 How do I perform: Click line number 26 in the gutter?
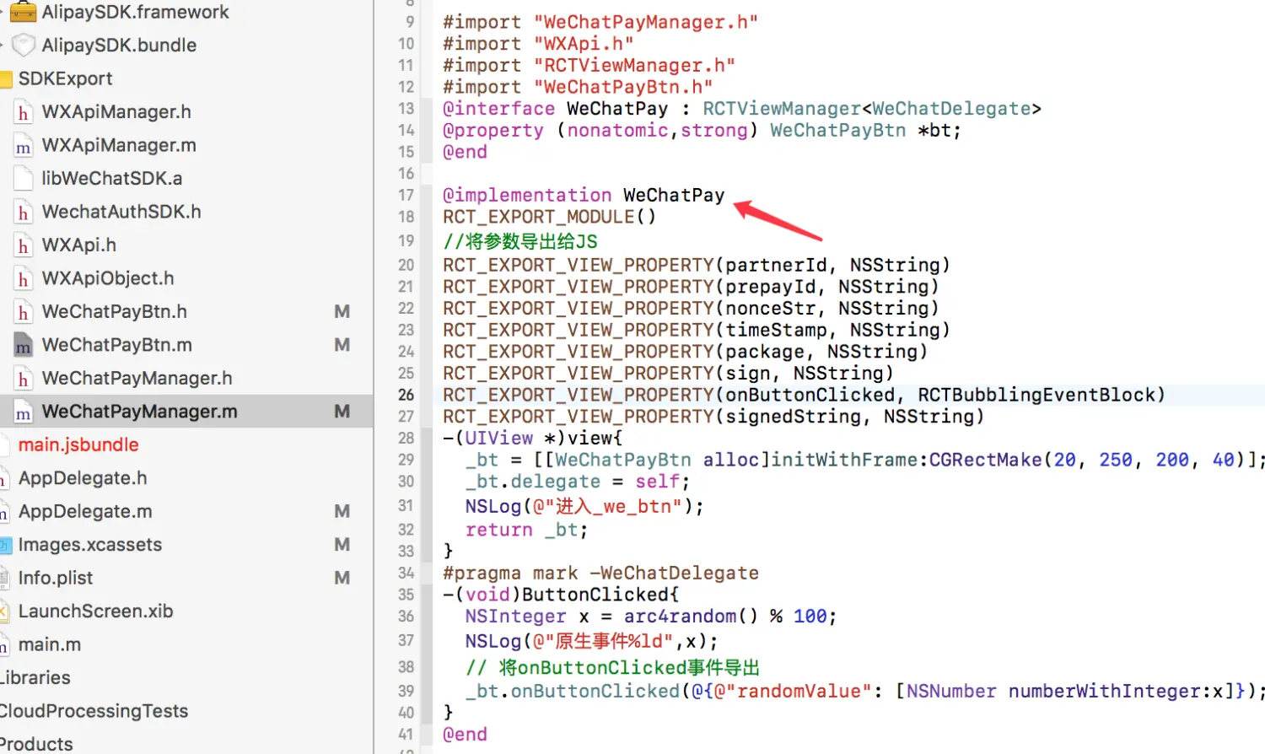[x=406, y=395]
